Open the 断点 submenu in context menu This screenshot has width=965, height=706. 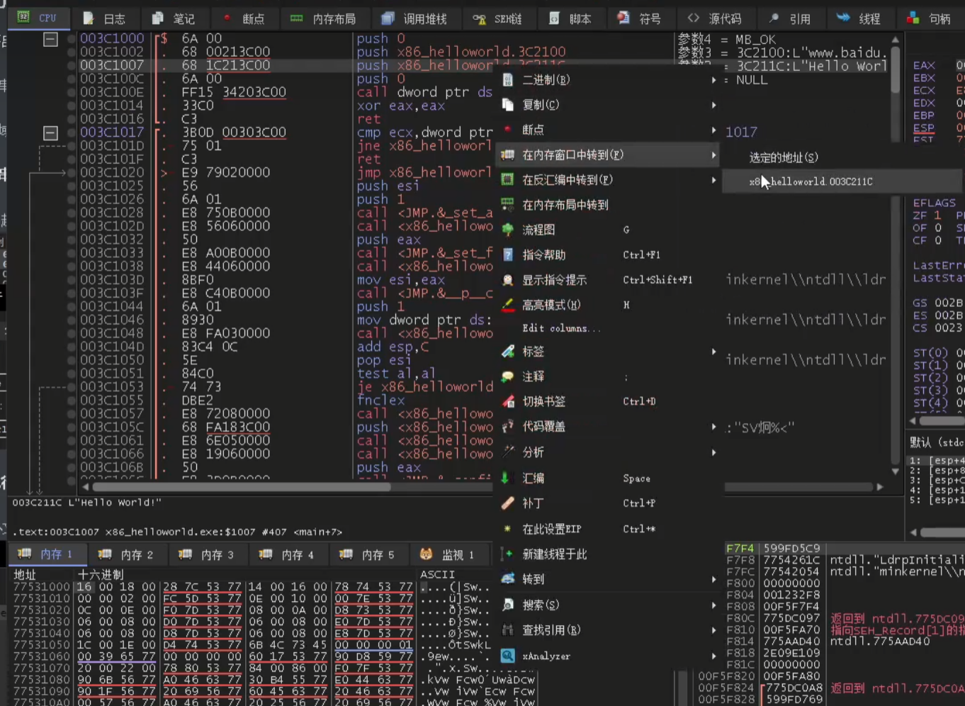point(608,130)
